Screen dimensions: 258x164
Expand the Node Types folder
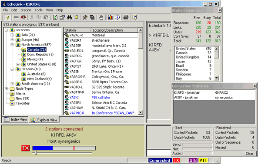[6, 89]
